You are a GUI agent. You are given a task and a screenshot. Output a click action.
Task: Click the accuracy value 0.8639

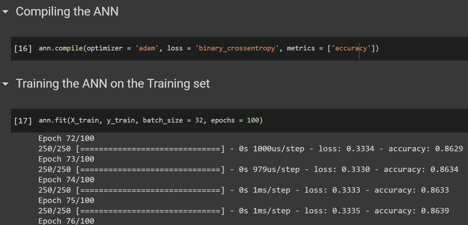(435, 211)
